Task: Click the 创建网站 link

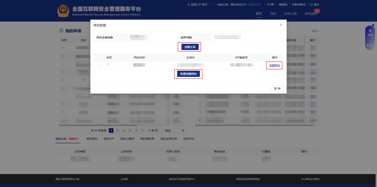Action: click(x=275, y=65)
